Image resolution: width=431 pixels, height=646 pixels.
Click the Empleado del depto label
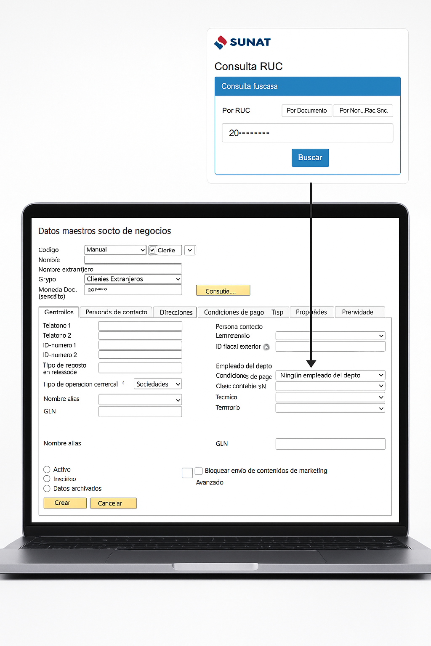[x=244, y=366]
